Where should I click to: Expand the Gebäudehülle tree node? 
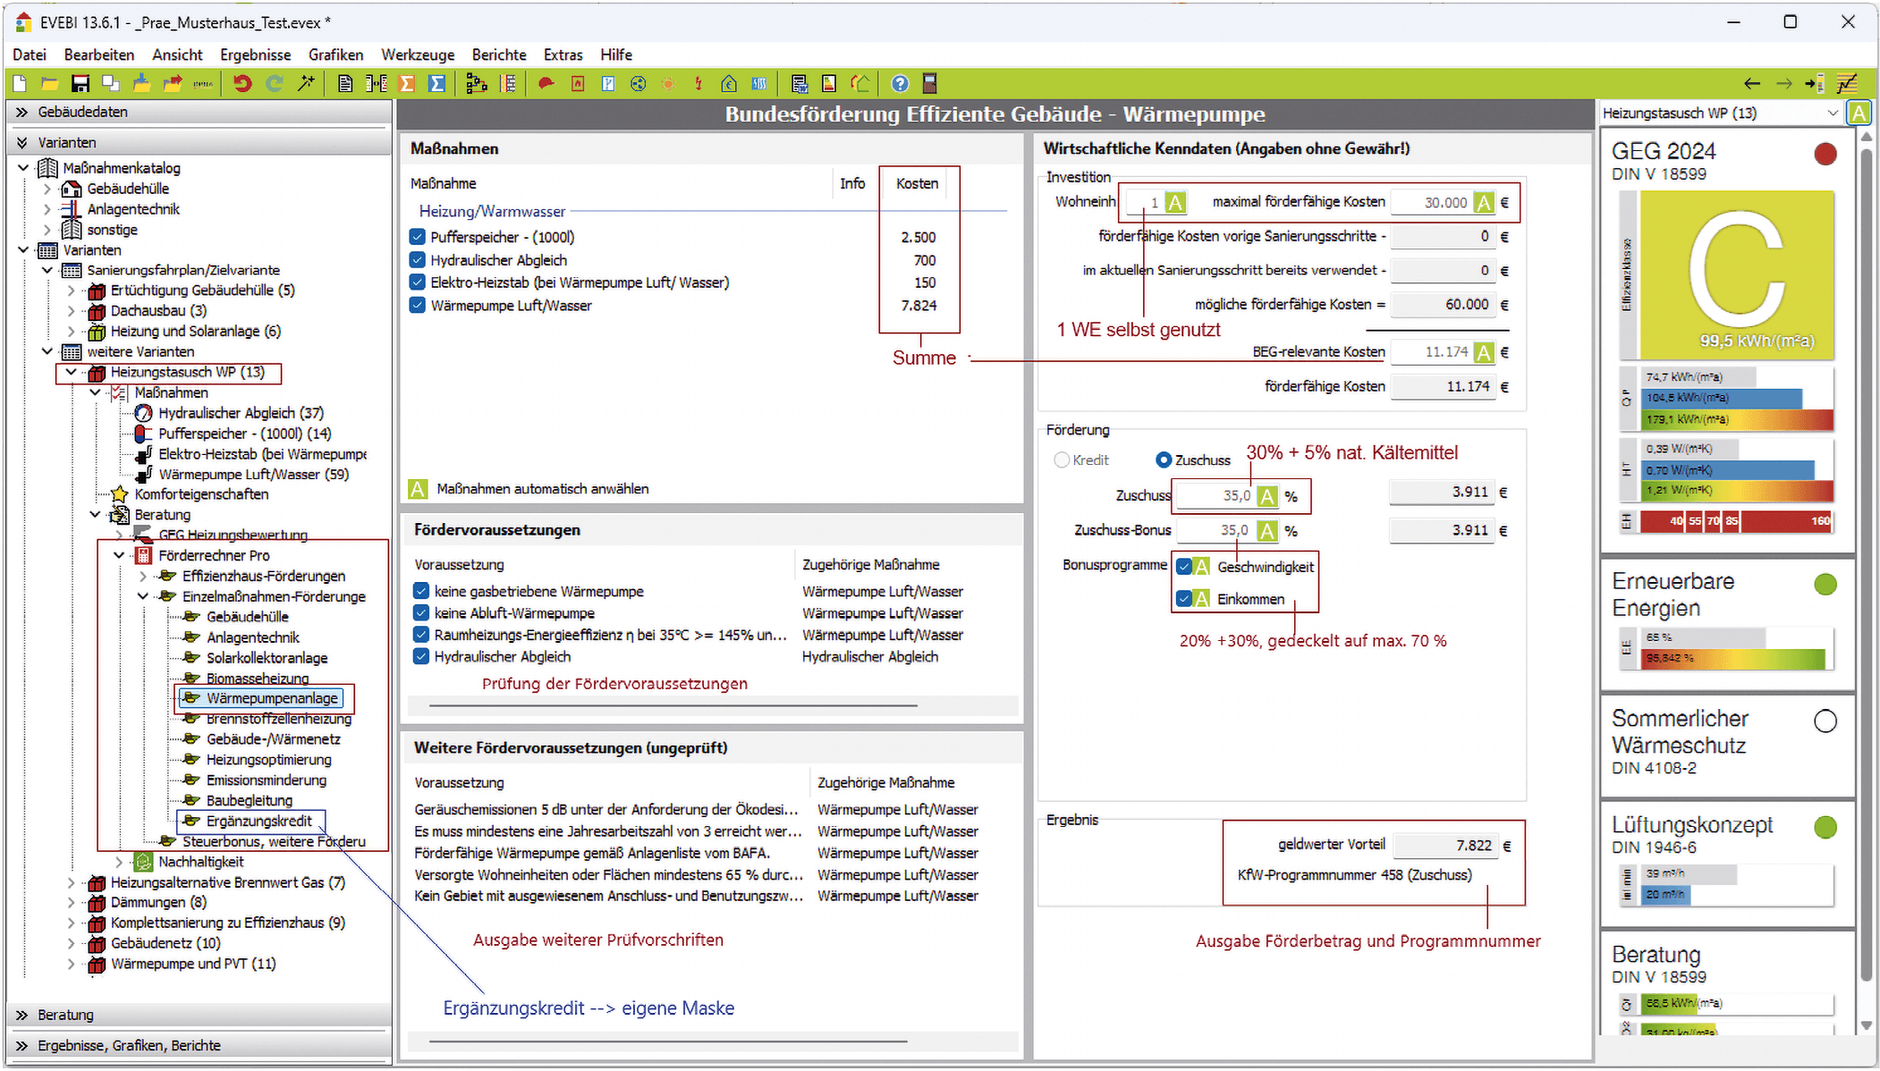(x=47, y=189)
